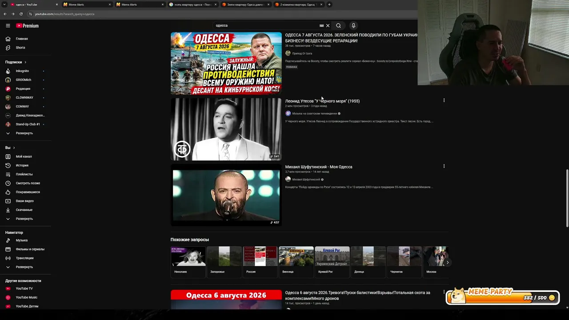The image size is (569, 320).
Task: Play the black-and-white Утесов video thumbnail
Action: point(226,129)
